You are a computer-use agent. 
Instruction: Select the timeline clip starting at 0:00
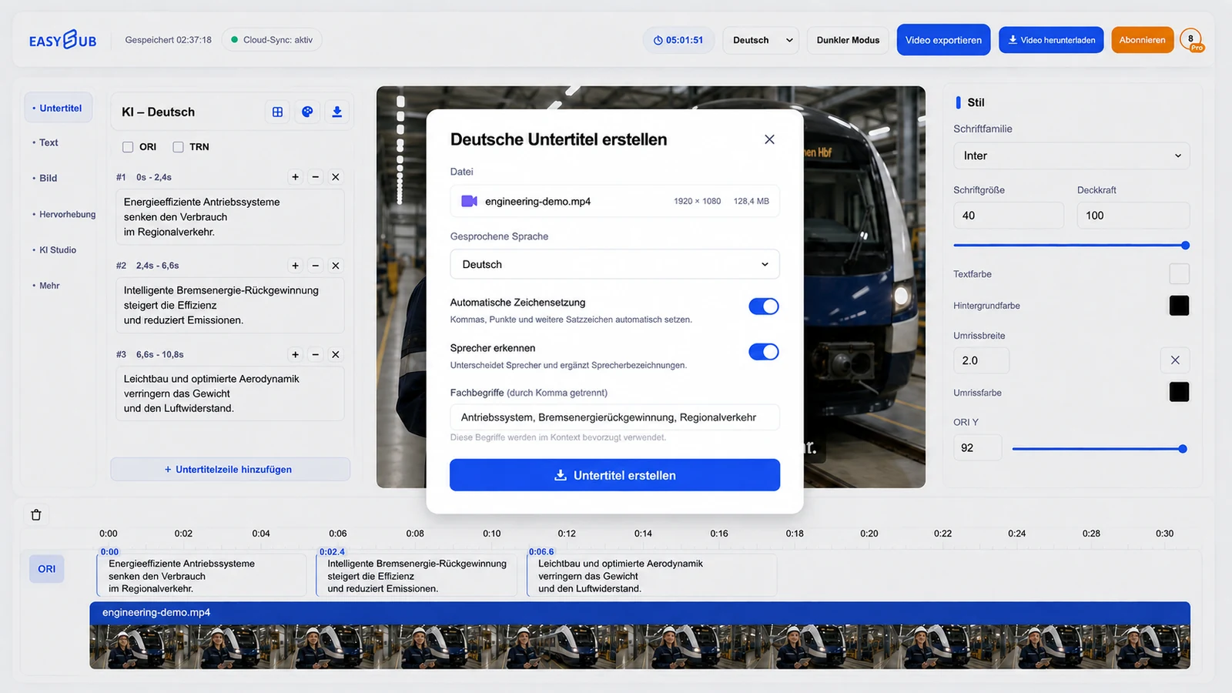(x=202, y=575)
